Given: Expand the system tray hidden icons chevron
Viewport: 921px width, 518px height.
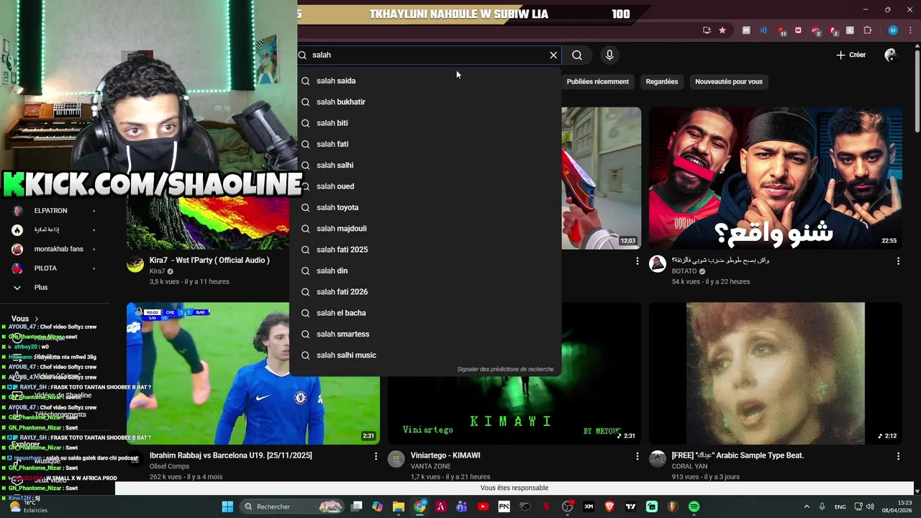Looking at the screenshot, I should click(x=807, y=506).
